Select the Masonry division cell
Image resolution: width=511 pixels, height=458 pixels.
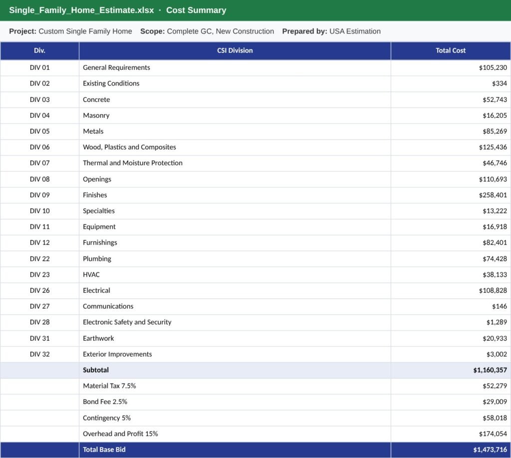point(235,115)
